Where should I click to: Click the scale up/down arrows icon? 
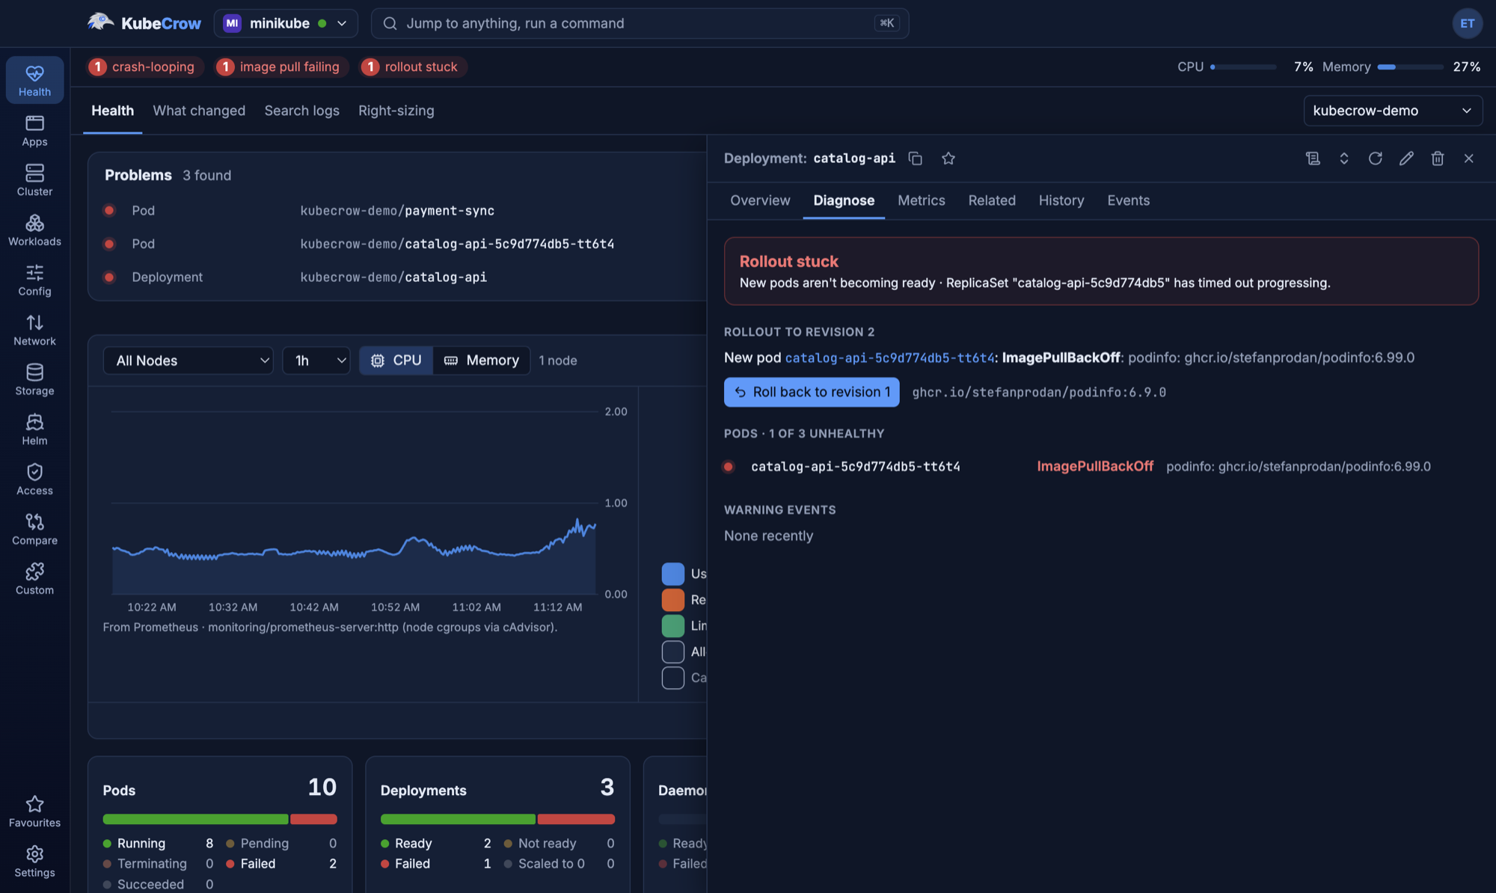point(1344,159)
